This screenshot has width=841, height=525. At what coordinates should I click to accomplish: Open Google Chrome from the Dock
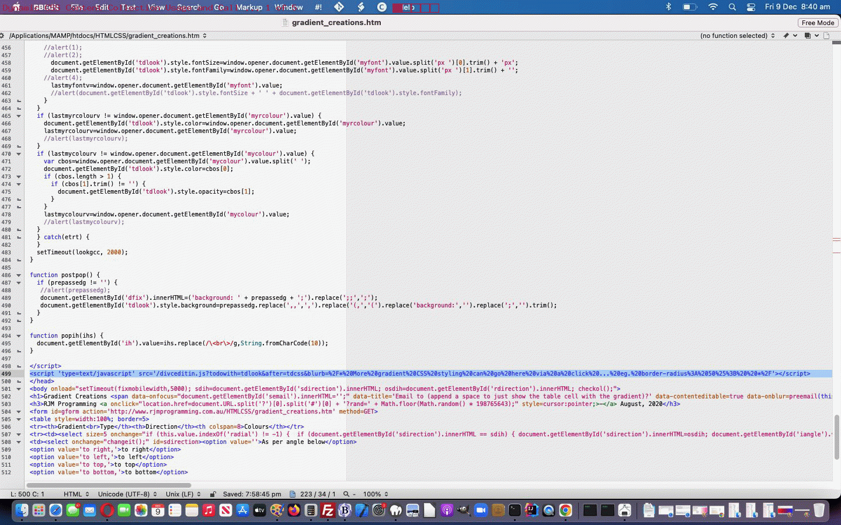pyautogui.click(x=565, y=510)
